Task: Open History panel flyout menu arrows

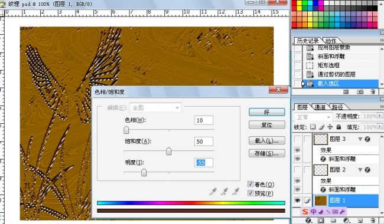Action: 382,40
